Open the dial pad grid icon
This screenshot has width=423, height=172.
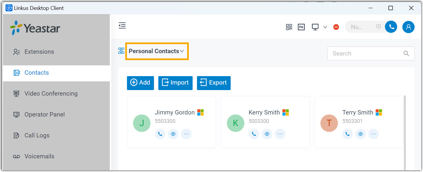click(378, 27)
